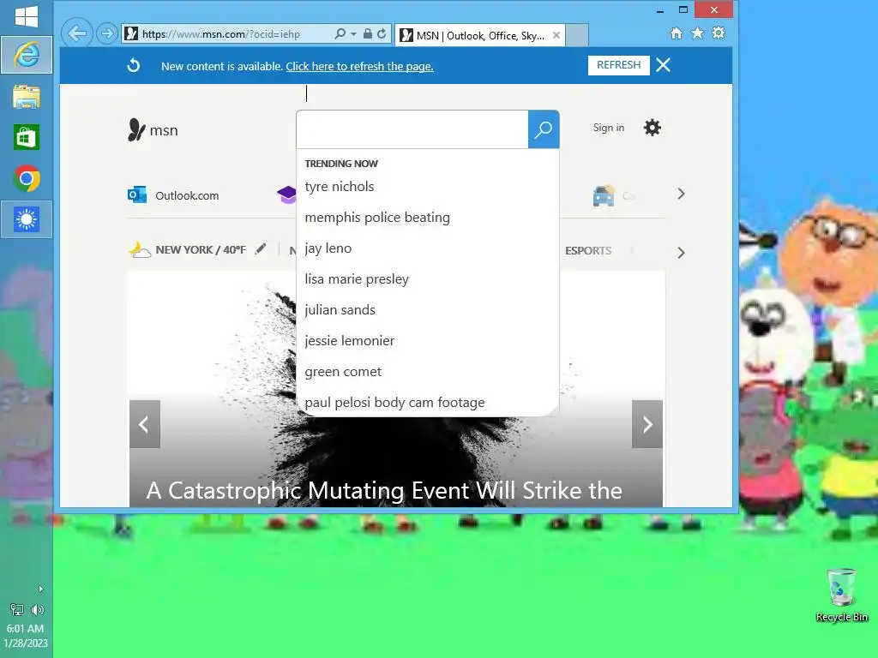Screen dimensions: 878x658
Task: Expand hidden tray icons arrow
Action: pyautogui.click(x=40, y=589)
